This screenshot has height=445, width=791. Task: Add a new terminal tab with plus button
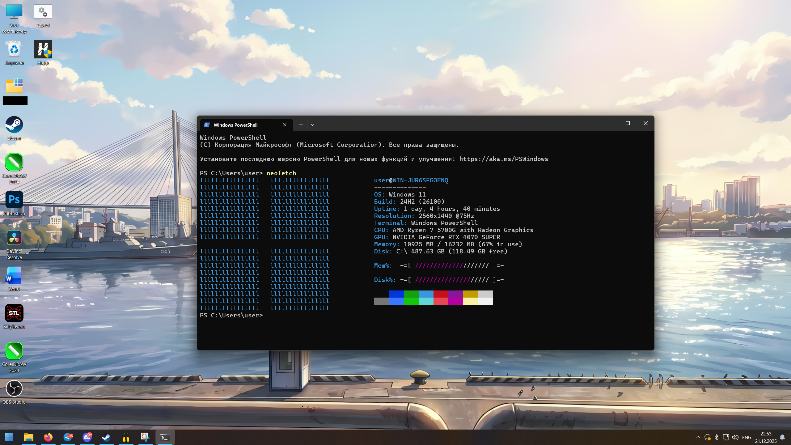pos(301,125)
